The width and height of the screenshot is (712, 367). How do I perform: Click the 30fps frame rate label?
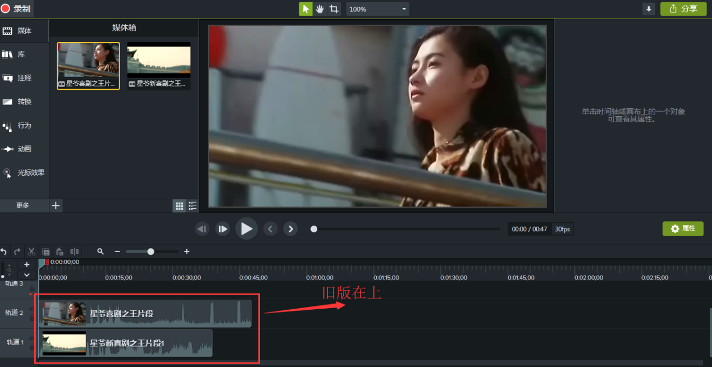[x=562, y=229]
